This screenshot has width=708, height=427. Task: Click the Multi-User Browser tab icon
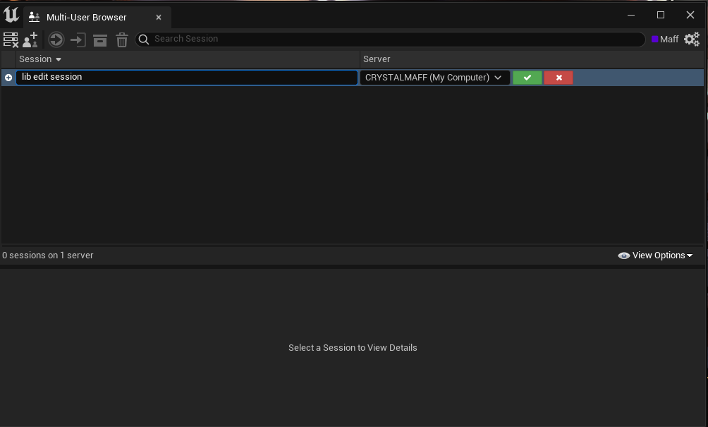click(x=33, y=16)
